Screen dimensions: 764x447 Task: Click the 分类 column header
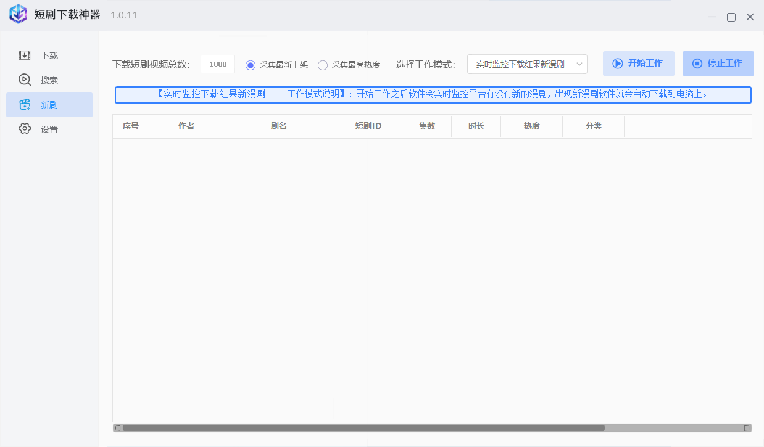[x=594, y=126]
